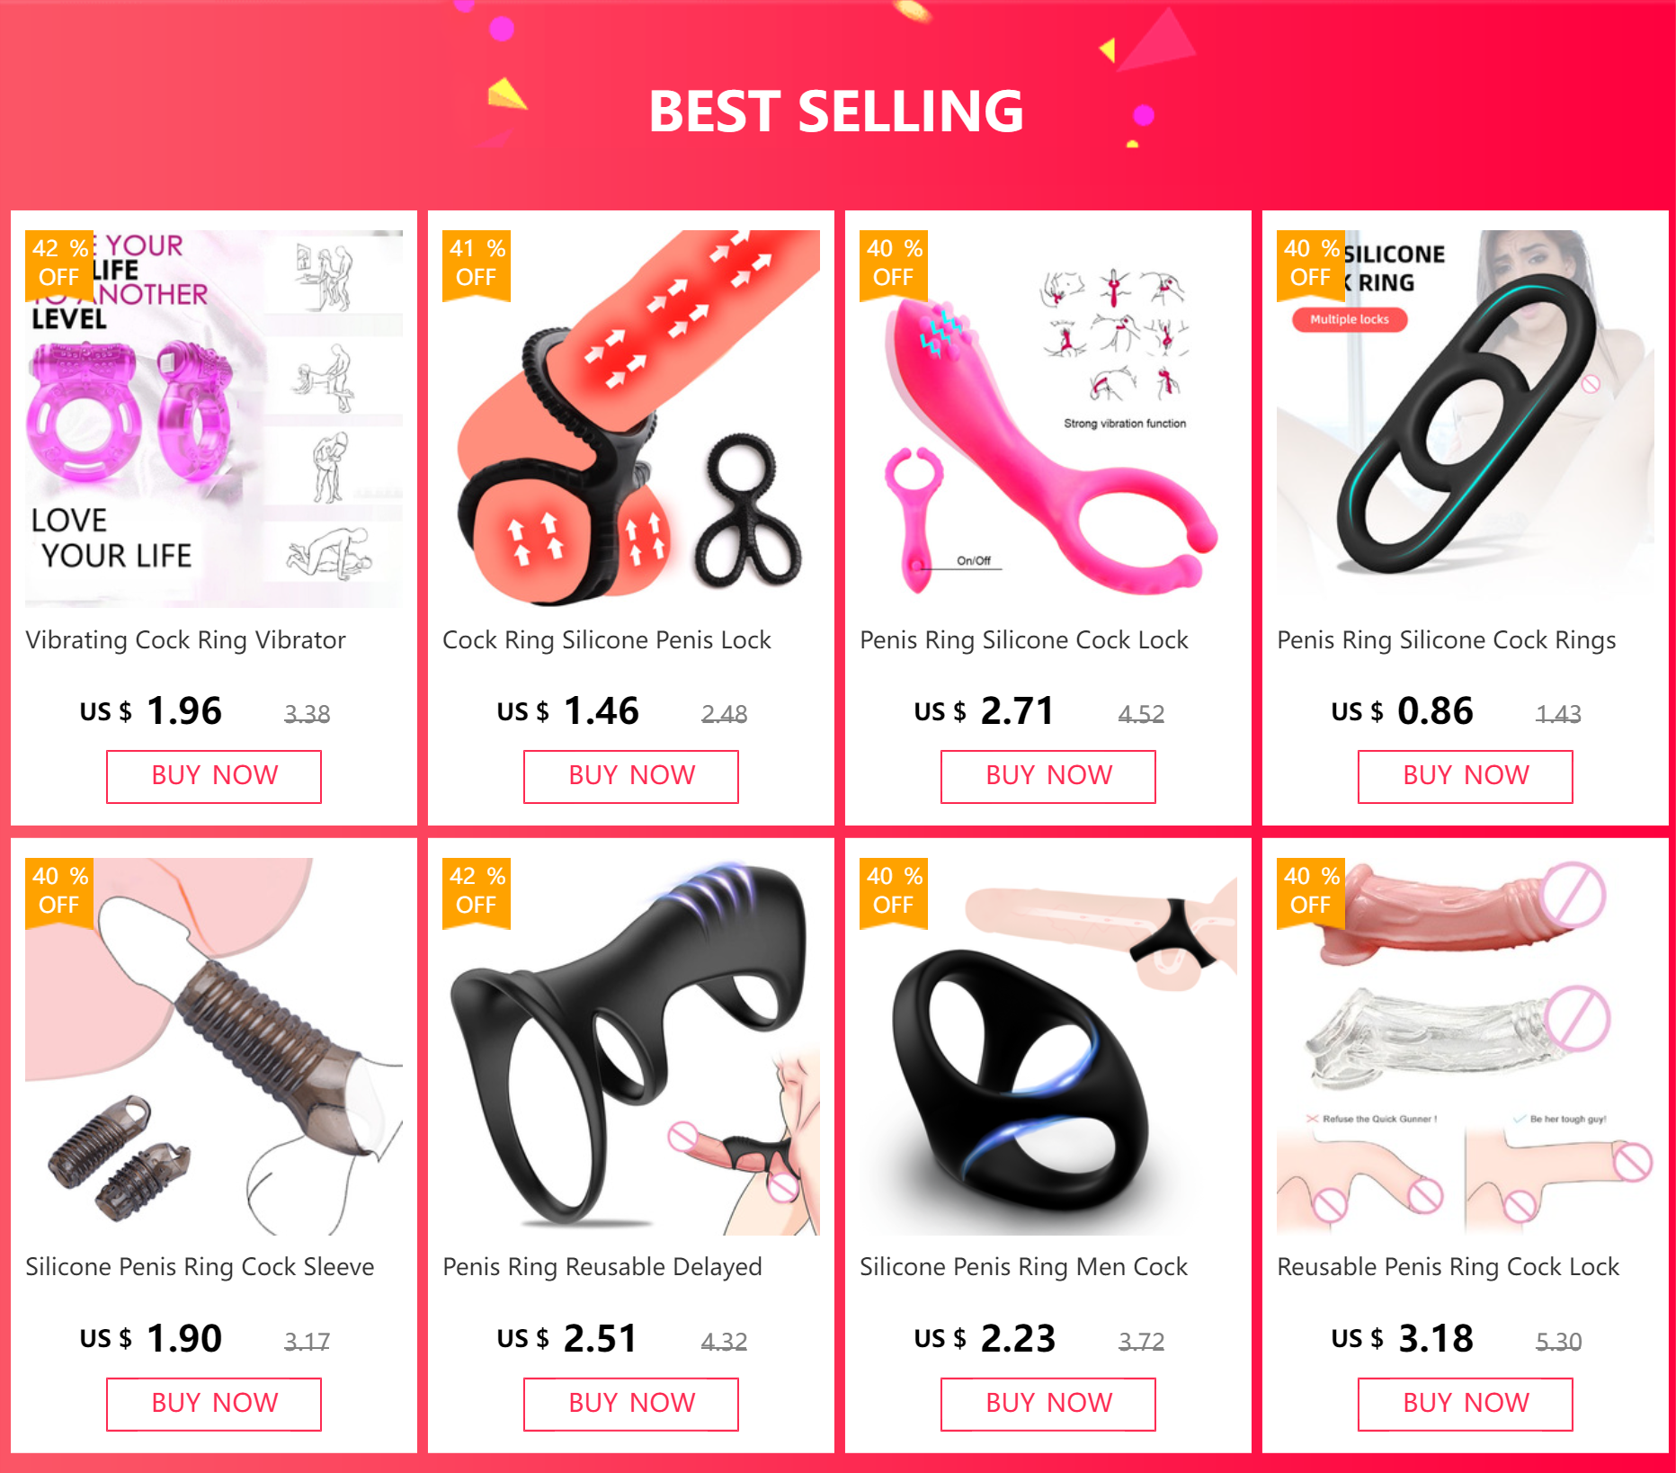Click the 'Penis Ring Reusable Delayed' title
This screenshot has height=1473, width=1676.
tap(602, 1267)
